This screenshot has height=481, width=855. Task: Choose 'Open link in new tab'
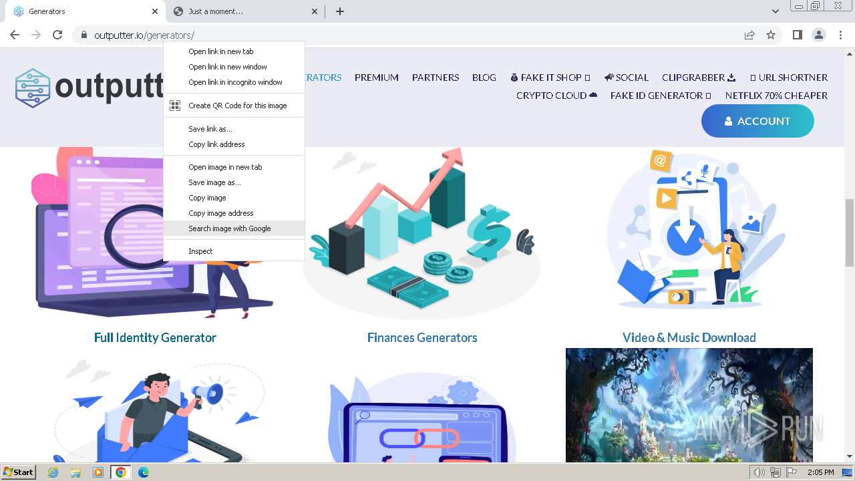234,51
